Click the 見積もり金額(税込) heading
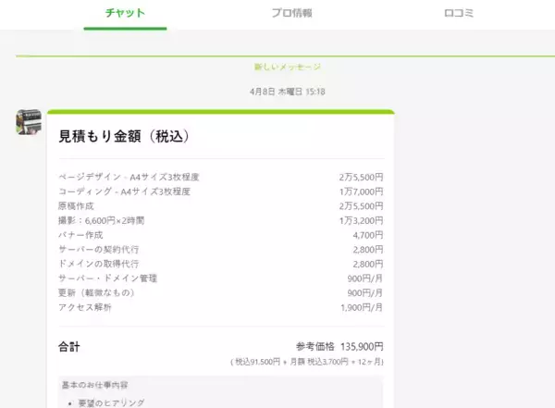This screenshot has height=408, width=555. point(124,136)
